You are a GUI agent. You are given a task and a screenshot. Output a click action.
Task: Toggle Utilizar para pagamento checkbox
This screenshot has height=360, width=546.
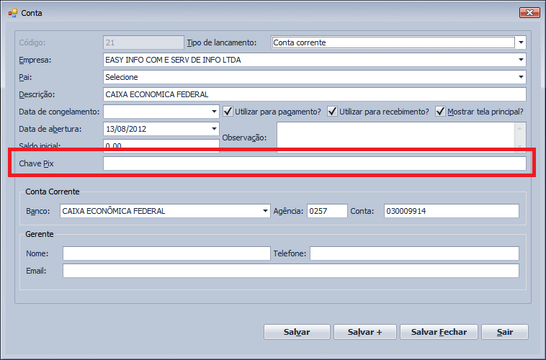(x=228, y=112)
